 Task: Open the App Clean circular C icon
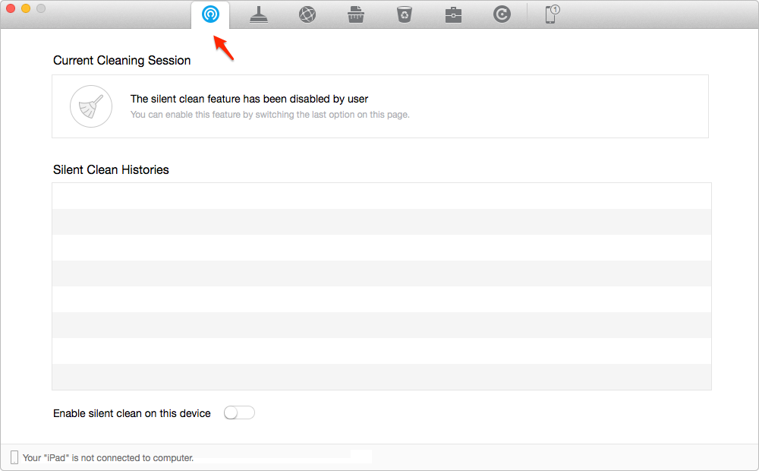pos(502,14)
